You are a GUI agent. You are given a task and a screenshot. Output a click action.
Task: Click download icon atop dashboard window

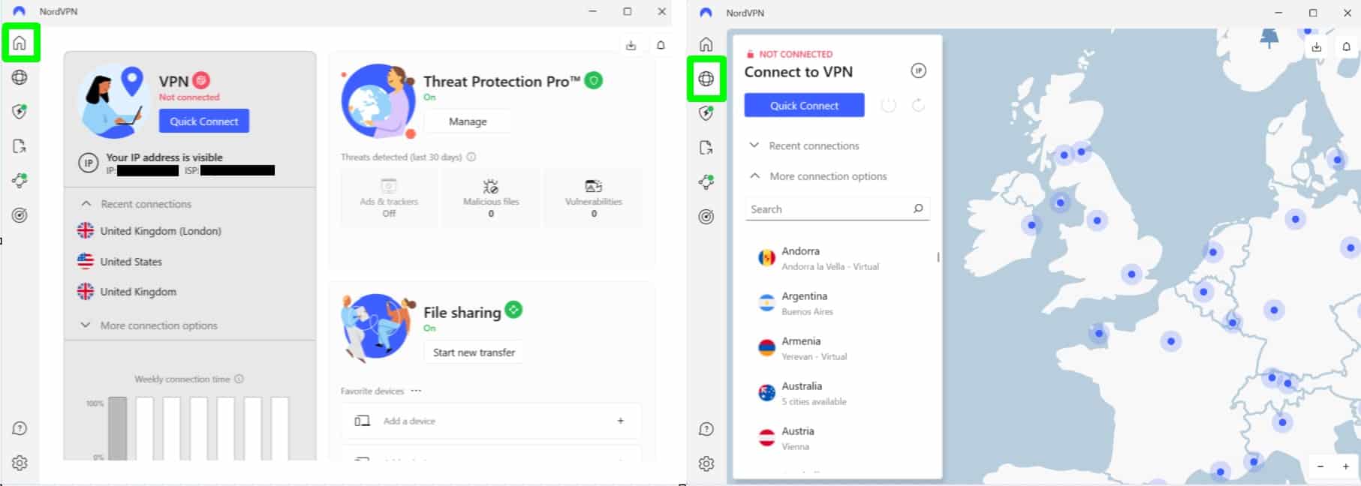click(631, 45)
